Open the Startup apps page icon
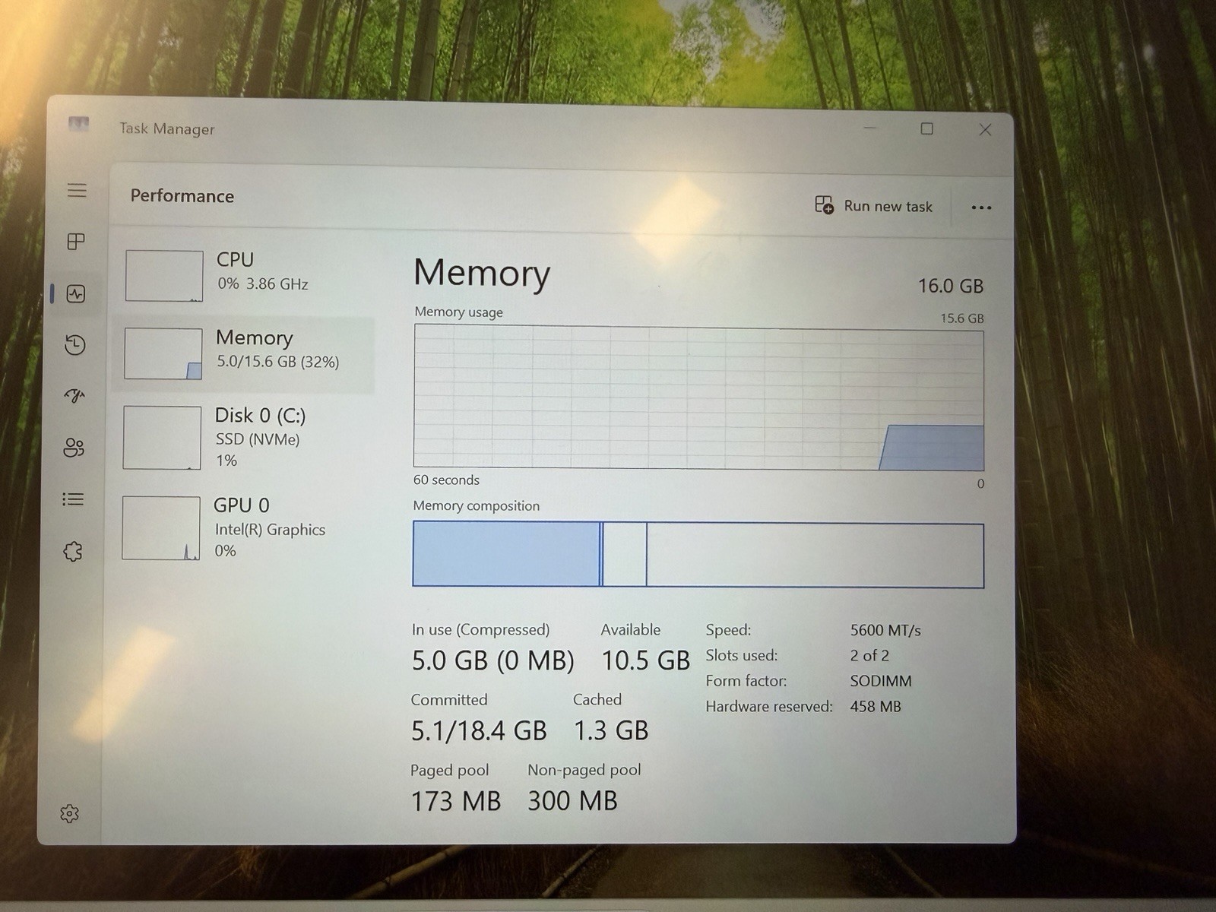Viewport: 1216px width, 912px height. 74,396
